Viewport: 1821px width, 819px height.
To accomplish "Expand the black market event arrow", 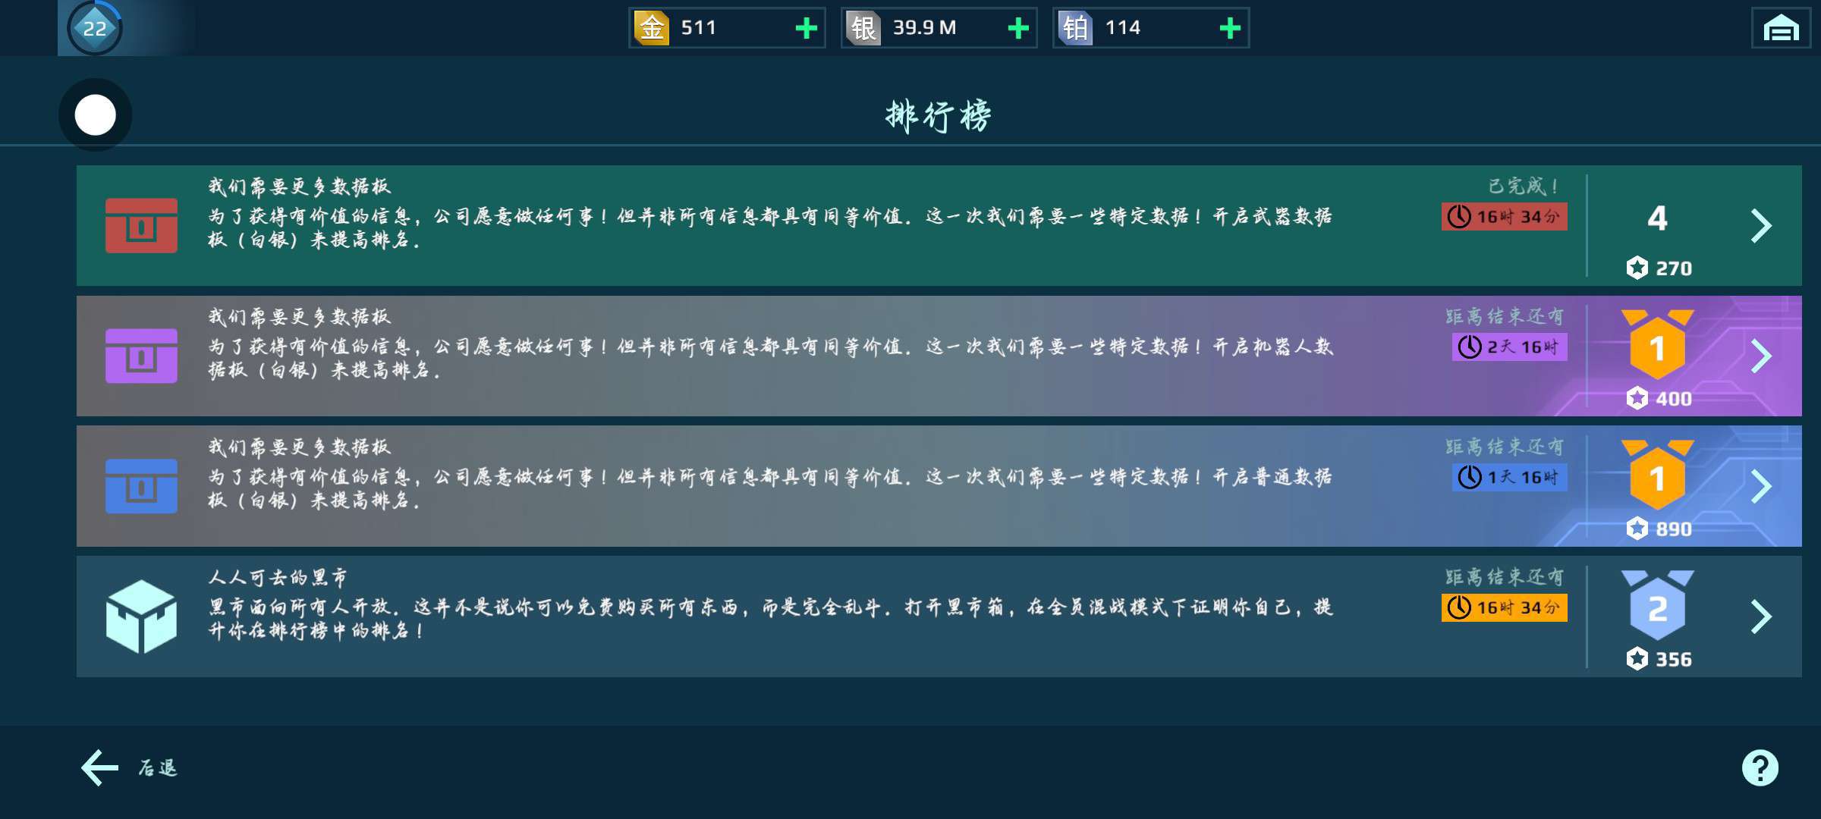I will click(x=1761, y=617).
